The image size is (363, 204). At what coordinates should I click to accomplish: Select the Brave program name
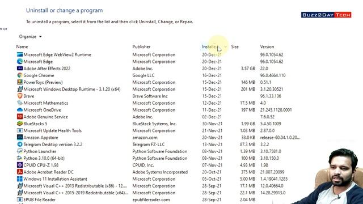(29, 96)
